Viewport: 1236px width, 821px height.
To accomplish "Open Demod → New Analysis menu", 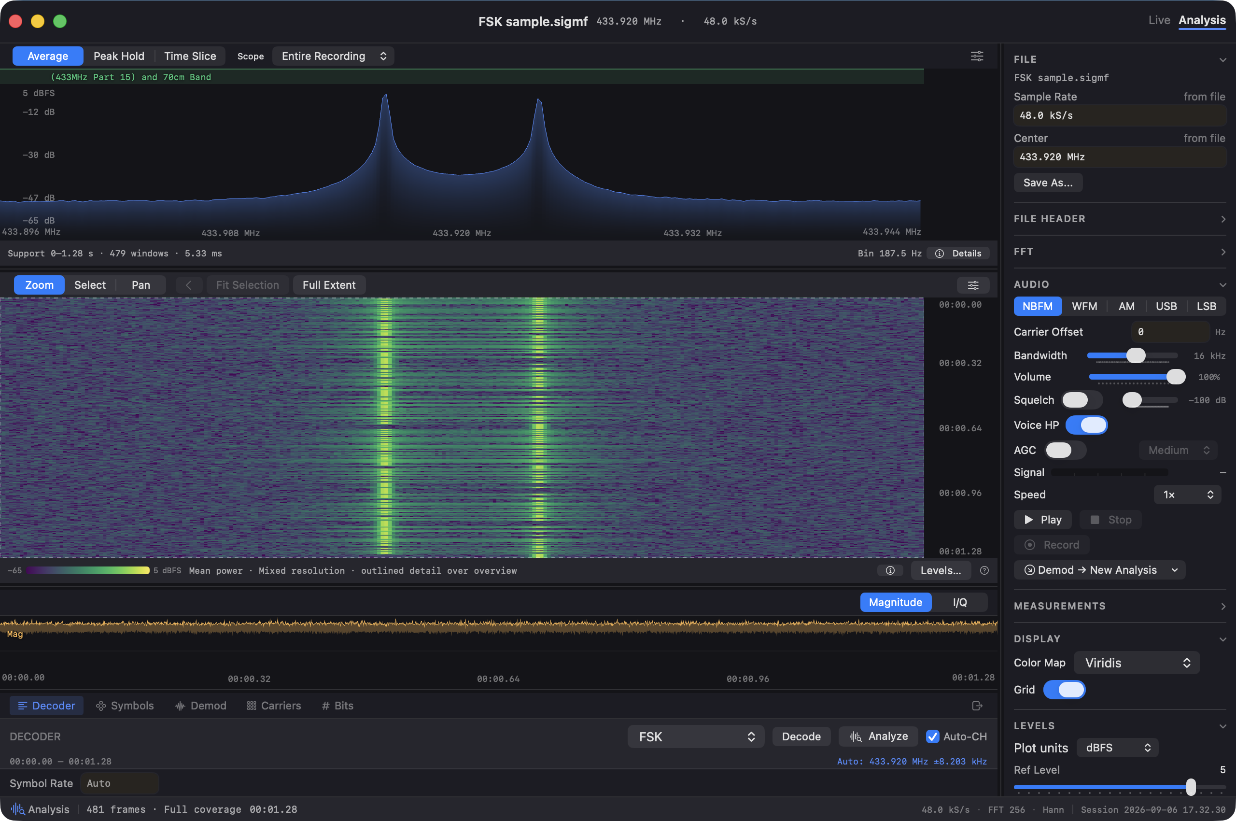I will click(x=1099, y=570).
